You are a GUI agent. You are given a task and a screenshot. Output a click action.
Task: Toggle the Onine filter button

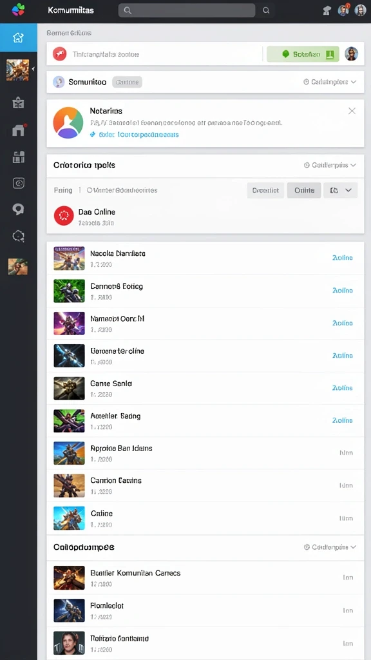pos(304,190)
